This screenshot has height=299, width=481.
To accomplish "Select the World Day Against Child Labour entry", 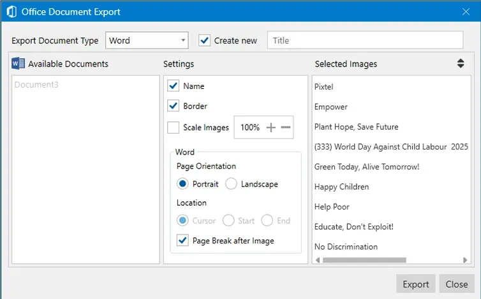I will point(391,146).
